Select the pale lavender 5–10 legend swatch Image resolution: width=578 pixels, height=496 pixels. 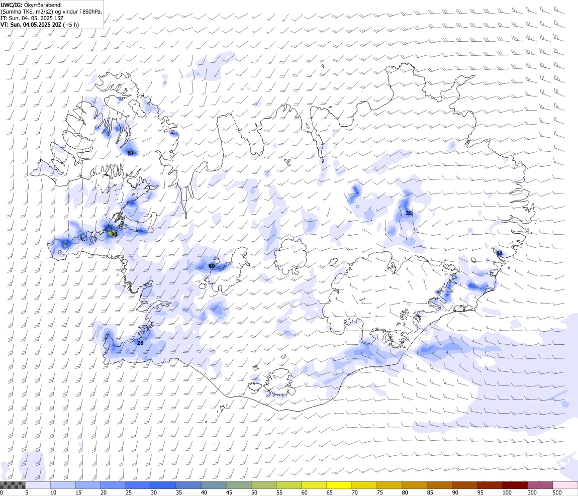[38, 485]
